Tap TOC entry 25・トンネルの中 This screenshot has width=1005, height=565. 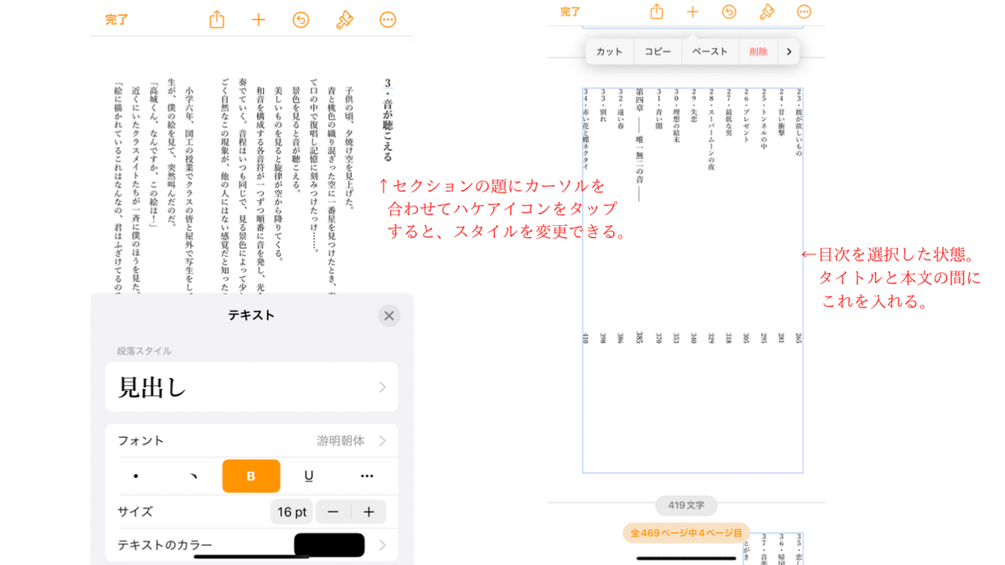coord(764,120)
